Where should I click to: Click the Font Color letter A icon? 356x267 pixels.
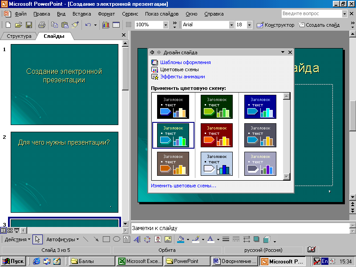click(x=210, y=239)
